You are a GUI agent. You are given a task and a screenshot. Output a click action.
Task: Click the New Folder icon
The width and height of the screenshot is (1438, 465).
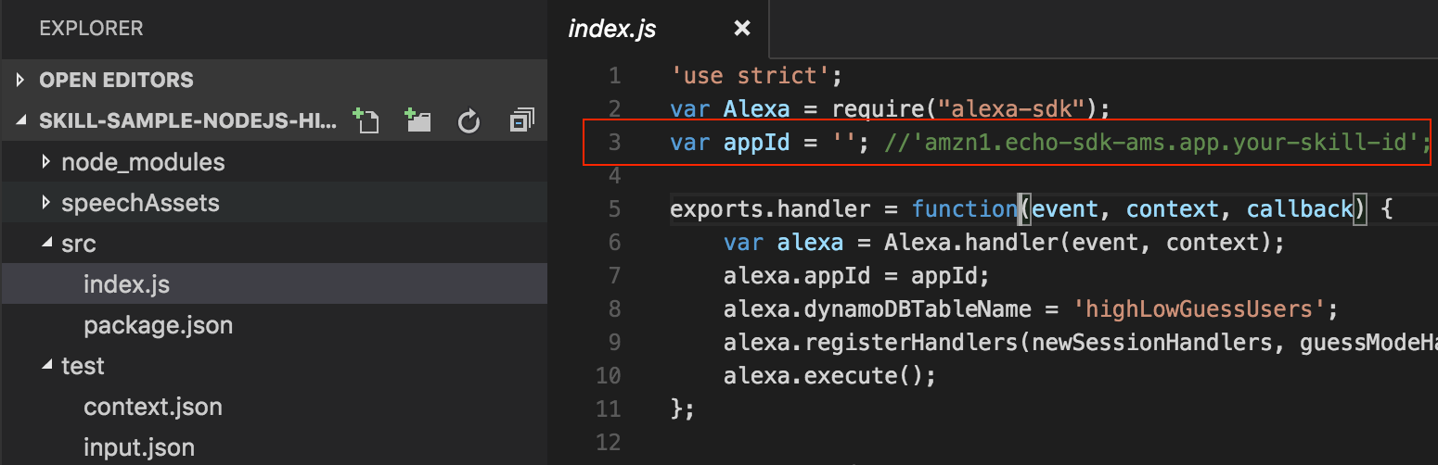pyautogui.click(x=417, y=120)
